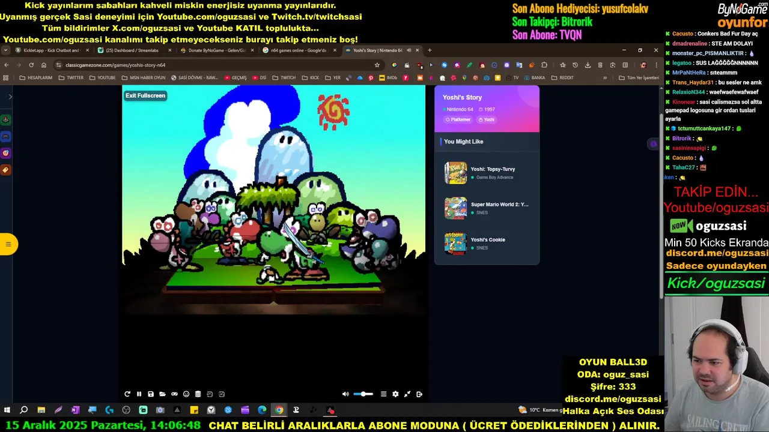Image resolution: width=769 pixels, height=432 pixels.
Task: Go back in browser history
Action: coord(6,65)
